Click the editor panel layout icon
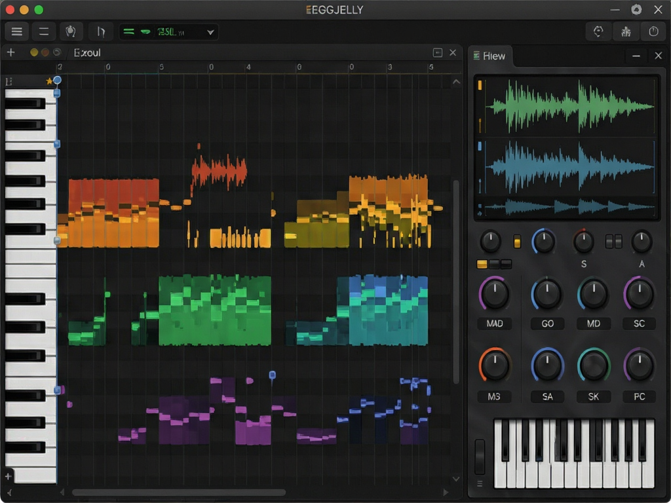Screen dimensions: 671x503 point(437,52)
